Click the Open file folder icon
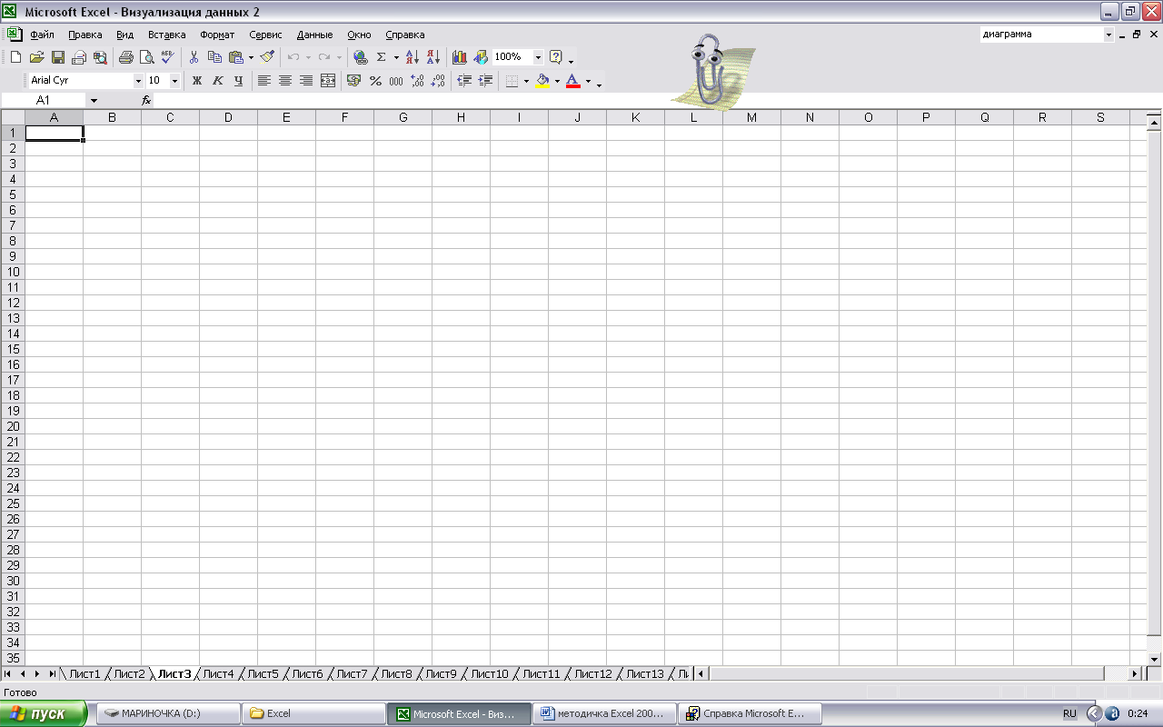 tap(36, 57)
